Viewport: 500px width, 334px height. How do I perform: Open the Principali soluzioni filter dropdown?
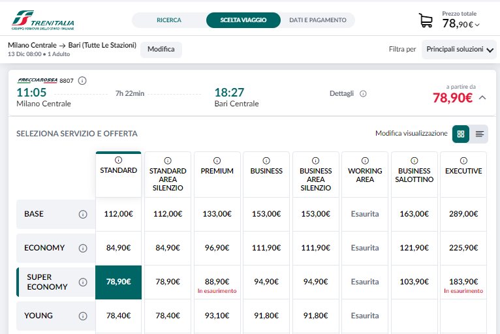pos(459,50)
